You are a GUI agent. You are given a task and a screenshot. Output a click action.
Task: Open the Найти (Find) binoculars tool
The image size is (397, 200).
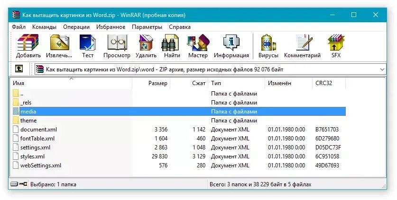pyautogui.click(x=172, y=46)
